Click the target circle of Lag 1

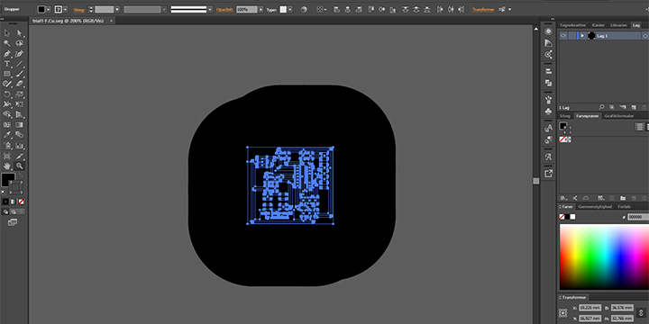(645, 36)
